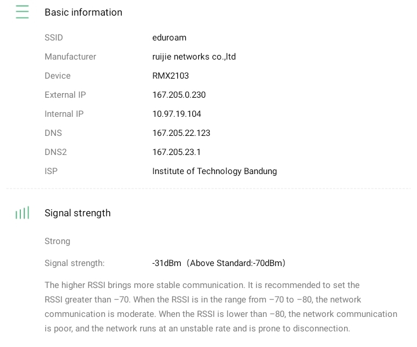Click the Internal IP field label
Viewport: 417px width, 347px height.
tap(64, 114)
